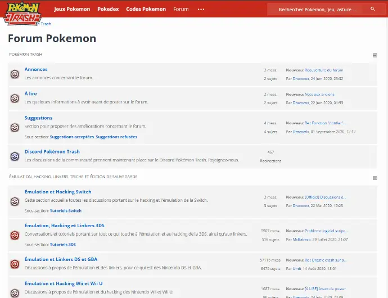Viewport: 388px width, 298px height.
Task: Click Pokéball icon beside À lire
Action: (15, 98)
